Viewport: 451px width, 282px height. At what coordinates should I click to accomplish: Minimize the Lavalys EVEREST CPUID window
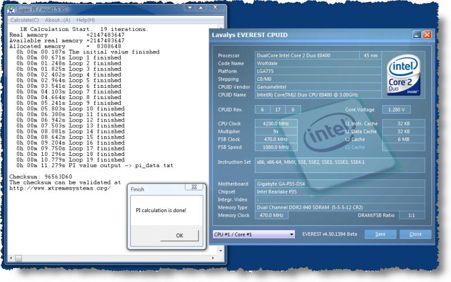(x=417, y=35)
